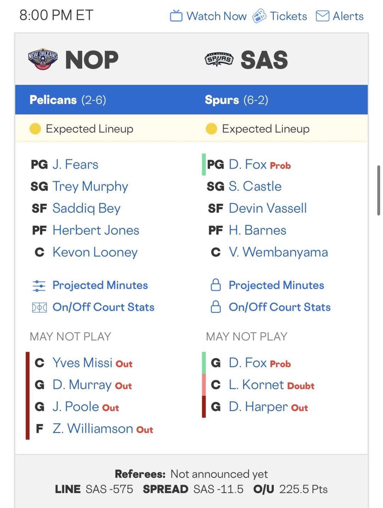Open Spurs On/Off Court Stats link
Viewport: 383px width, 508px height.
pyautogui.click(x=279, y=307)
